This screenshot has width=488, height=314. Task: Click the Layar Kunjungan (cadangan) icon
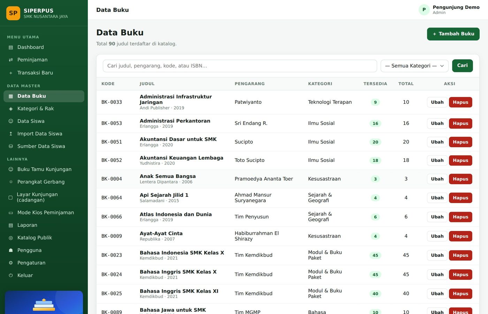coord(10,197)
